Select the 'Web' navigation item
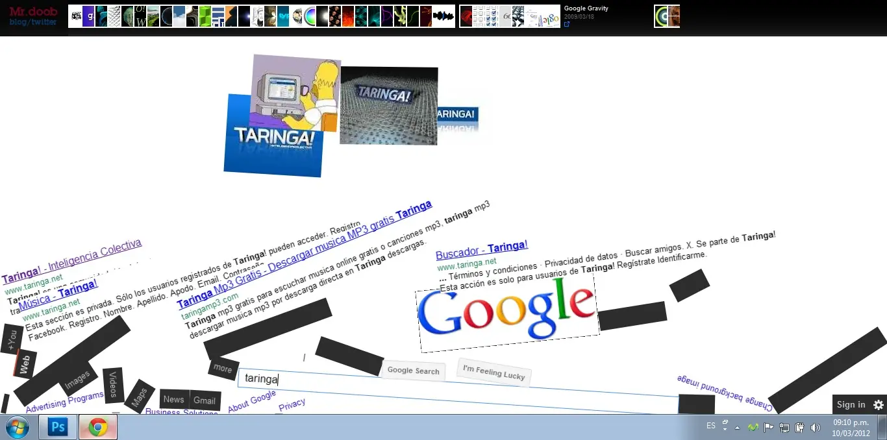 25,365
